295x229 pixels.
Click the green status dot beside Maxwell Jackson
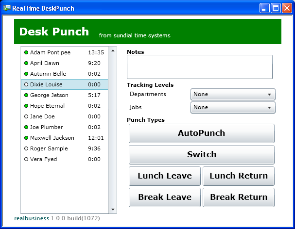[26, 138]
